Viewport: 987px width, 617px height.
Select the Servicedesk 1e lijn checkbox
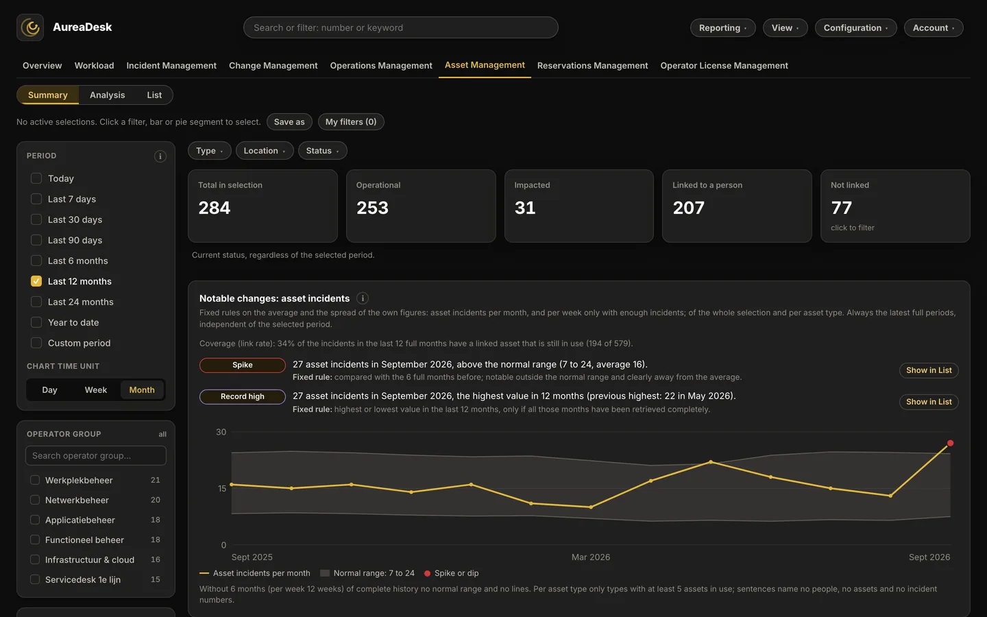35,579
